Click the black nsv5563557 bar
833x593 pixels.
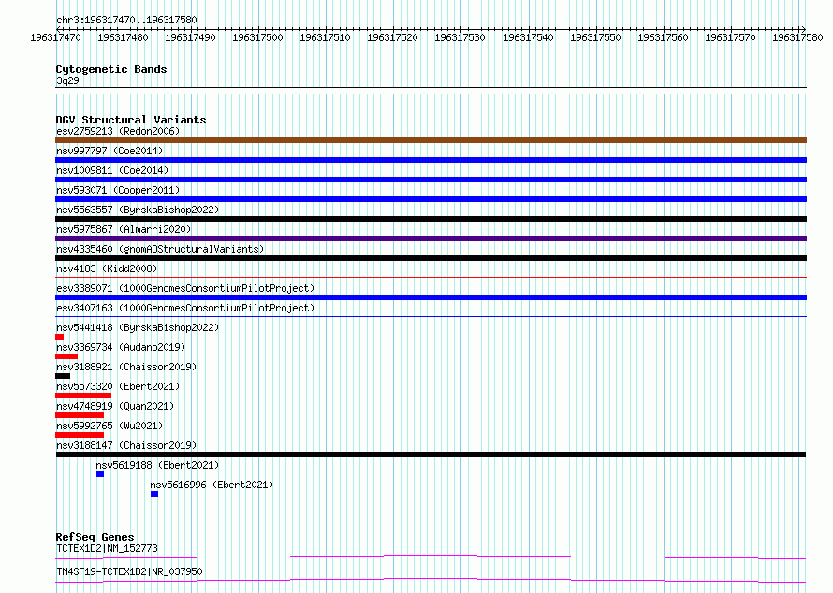point(431,219)
